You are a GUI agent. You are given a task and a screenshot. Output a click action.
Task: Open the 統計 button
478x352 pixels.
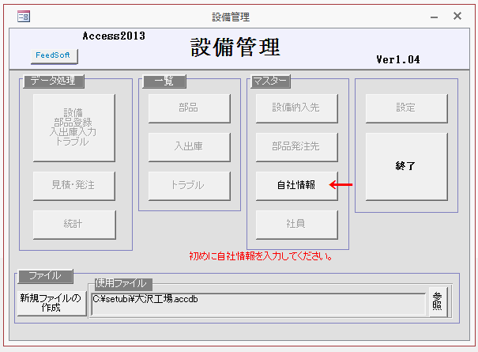click(x=74, y=225)
